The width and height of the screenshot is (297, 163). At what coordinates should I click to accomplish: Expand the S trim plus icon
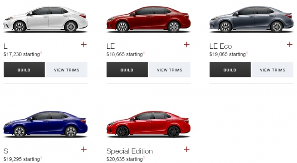click(84, 149)
